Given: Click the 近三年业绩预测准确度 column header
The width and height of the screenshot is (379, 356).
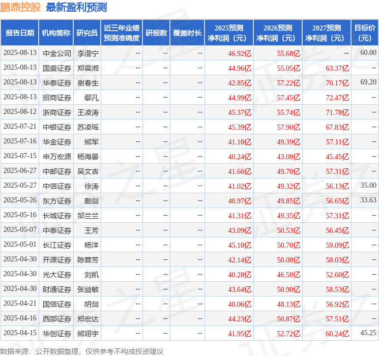Looking at the screenshot, I should 121,33.
